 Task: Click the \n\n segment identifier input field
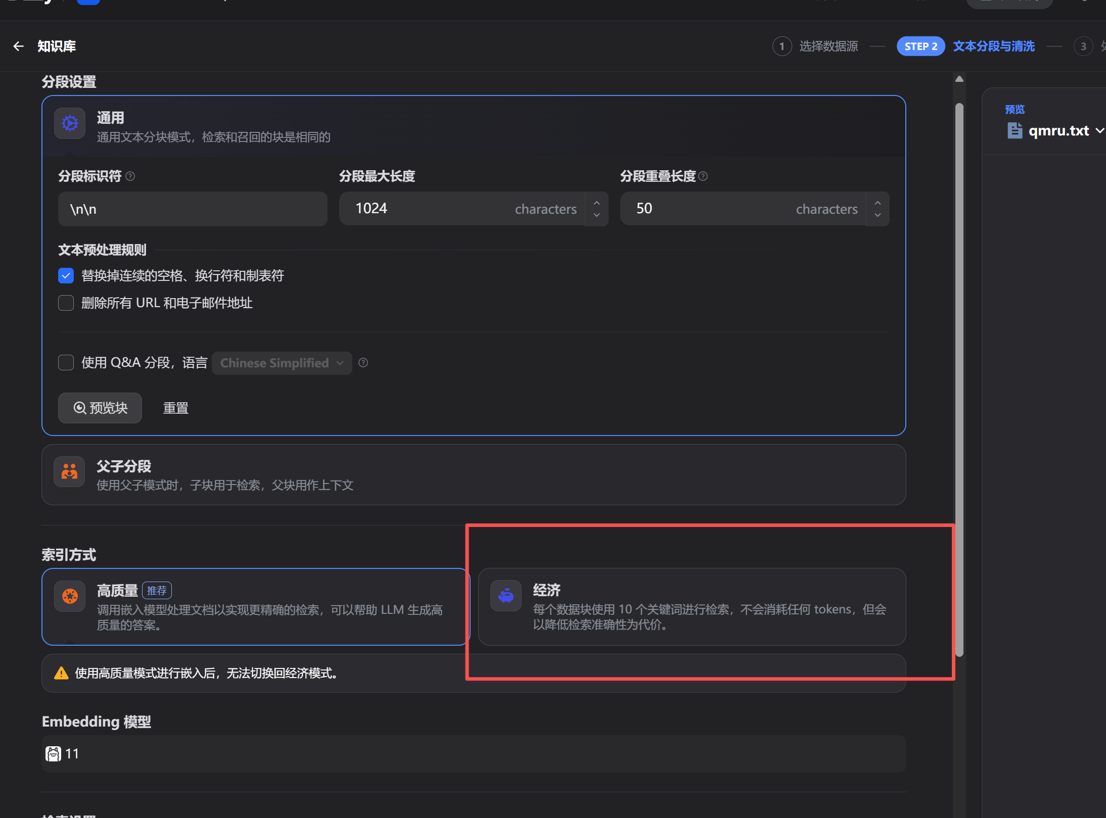pos(192,209)
